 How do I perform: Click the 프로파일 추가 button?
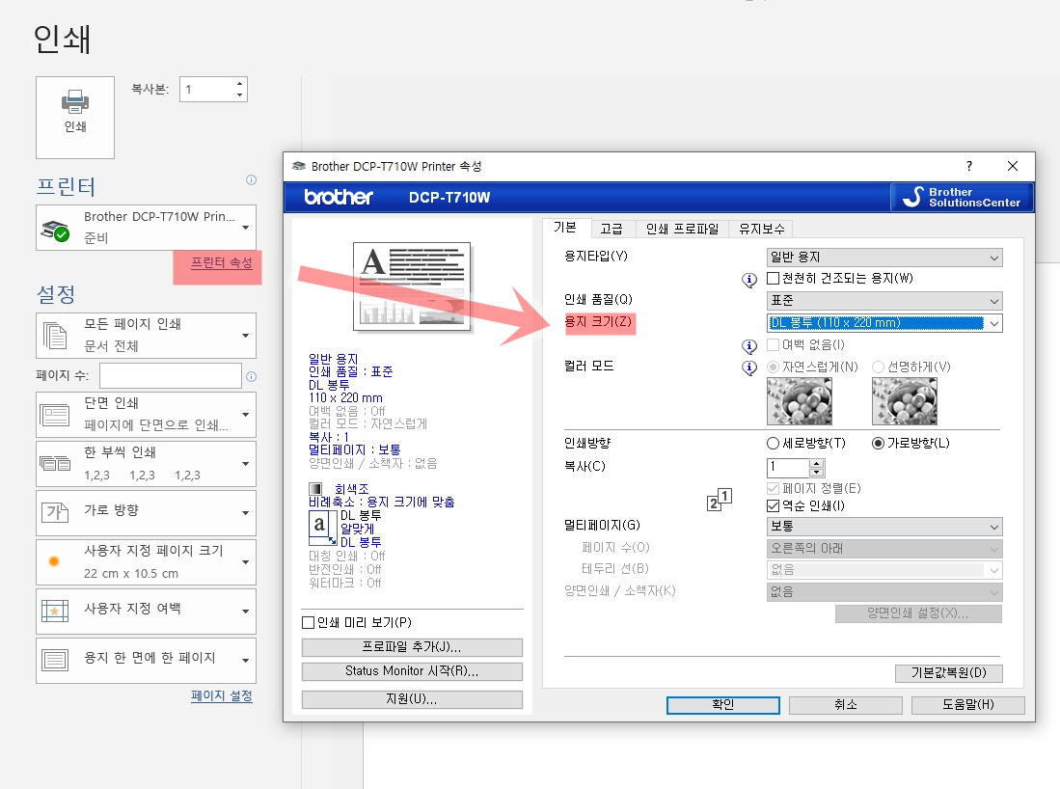pos(412,647)
